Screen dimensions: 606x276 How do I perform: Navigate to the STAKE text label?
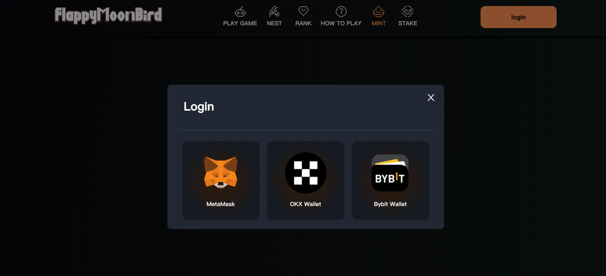pyautogui.click(x=408, y=23)
